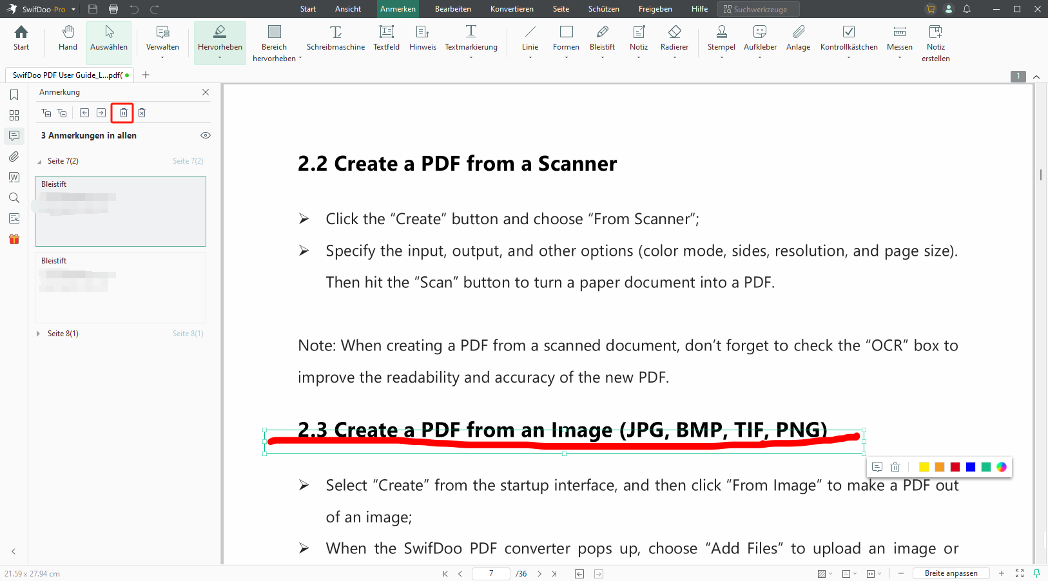Open the Freigeben menu tab
The image size is (1048, 581).
coord(655,9)
